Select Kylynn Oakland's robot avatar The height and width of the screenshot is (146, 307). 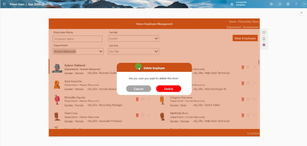[x=57, y=68]
